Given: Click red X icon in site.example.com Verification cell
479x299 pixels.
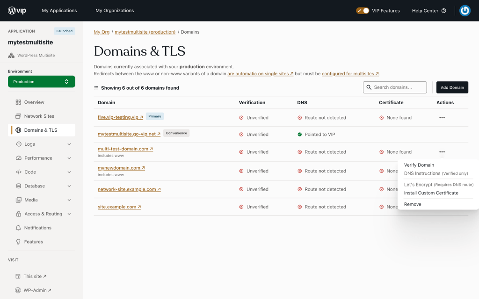Looking at the screenshot, I should (x=241, y=207).
